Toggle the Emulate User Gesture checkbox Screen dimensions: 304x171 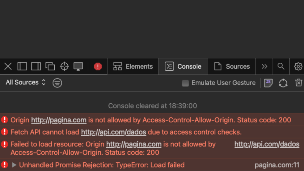click(x=185, y=83)
